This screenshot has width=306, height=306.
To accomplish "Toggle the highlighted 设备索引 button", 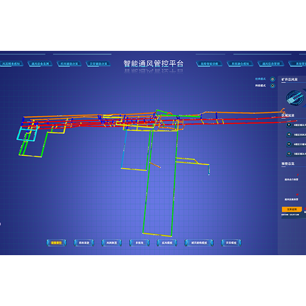I will pyautogui.click(x=56, y=243).
